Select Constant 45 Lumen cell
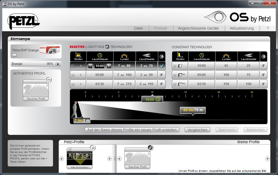This screenshot has width=278, height=175. point(226,66)
